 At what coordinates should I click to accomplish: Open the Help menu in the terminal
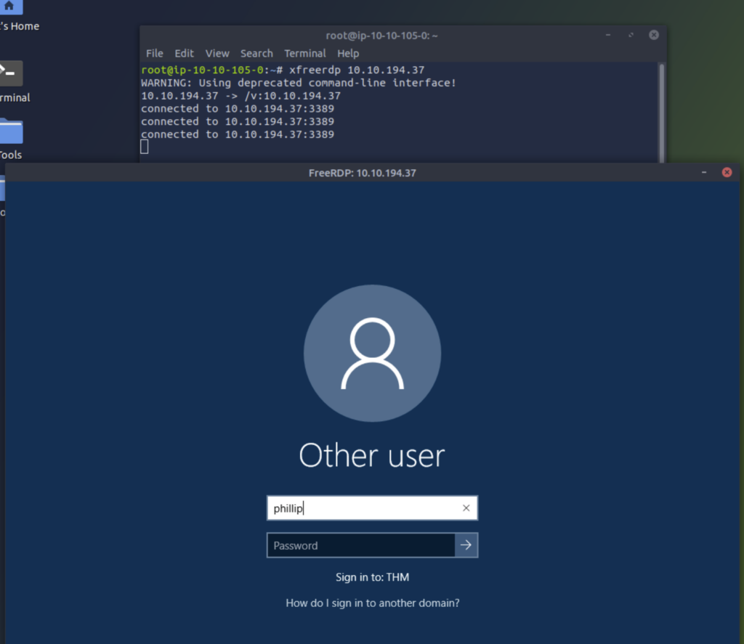(348, 53)
